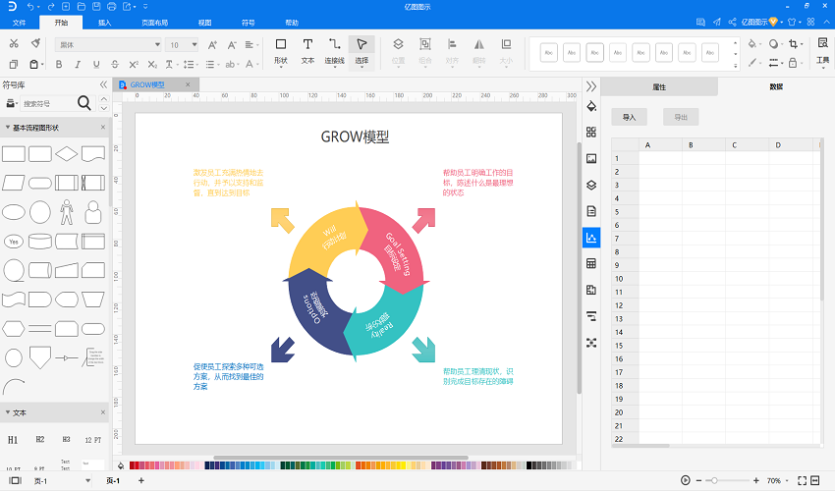Click the H1 text style symbol
835x491 pixels.
coord(13,440)
